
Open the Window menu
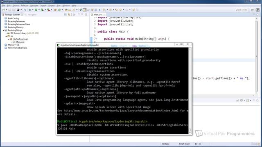(66, 5)
